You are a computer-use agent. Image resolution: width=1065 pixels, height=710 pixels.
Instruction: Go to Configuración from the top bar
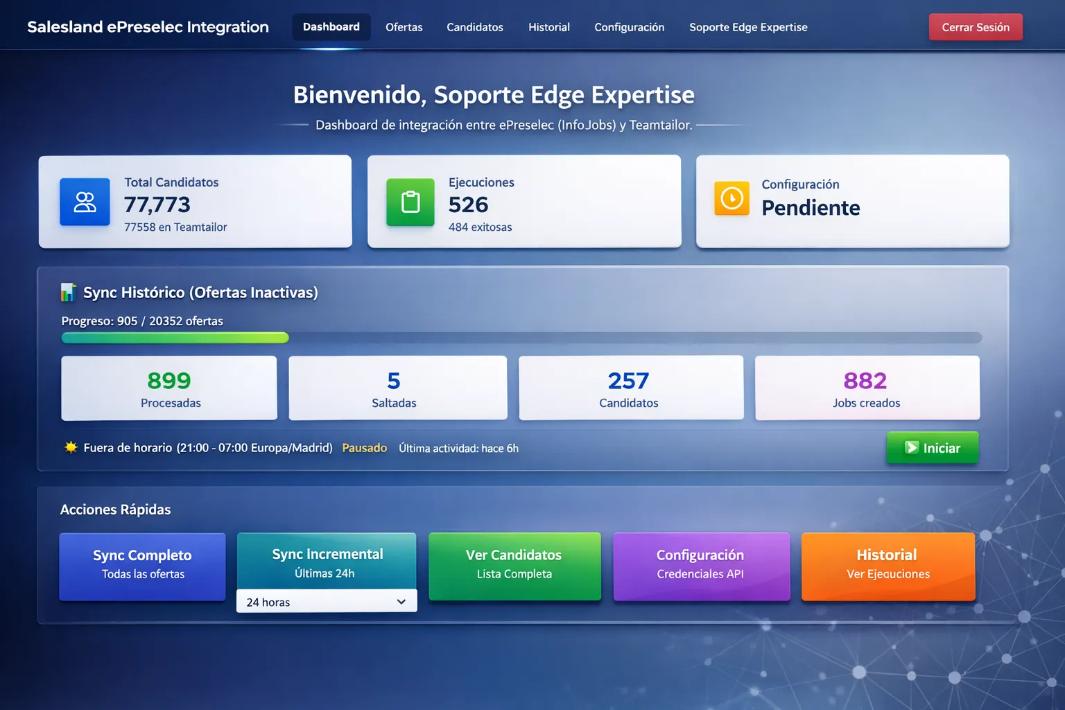click(629, 27)
